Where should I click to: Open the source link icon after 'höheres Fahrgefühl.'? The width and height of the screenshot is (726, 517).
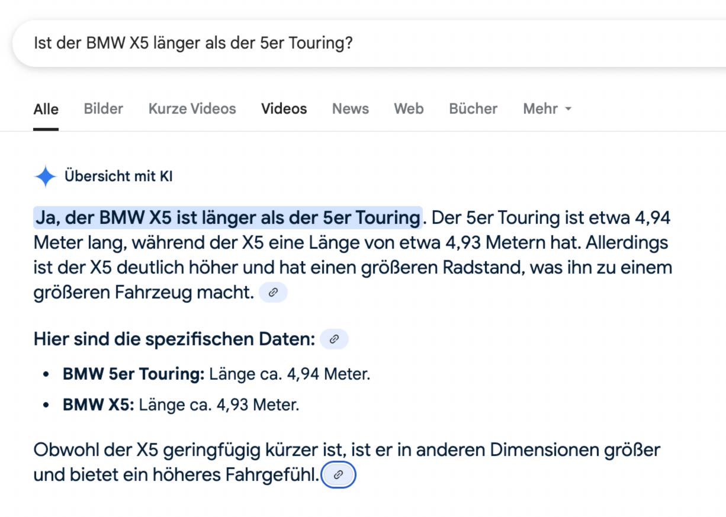click(338, 475)
